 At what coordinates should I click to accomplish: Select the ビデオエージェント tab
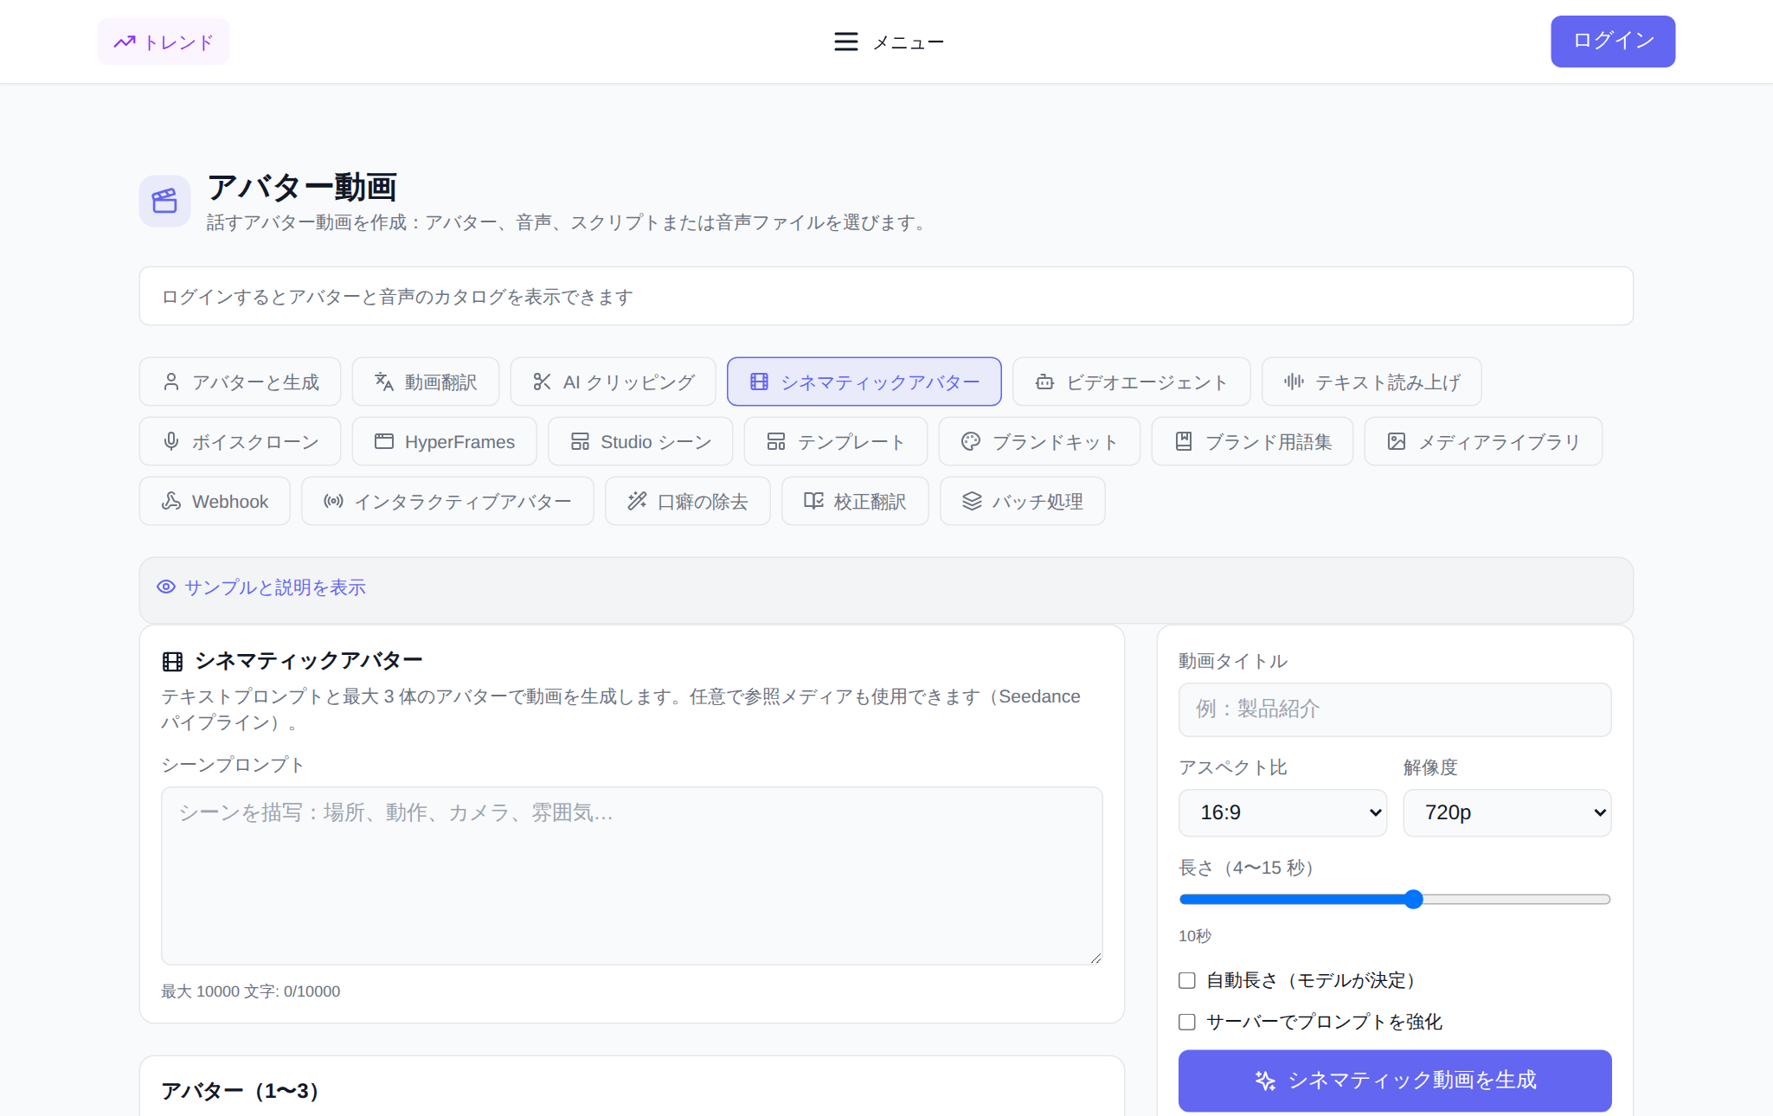[1131, 382]
